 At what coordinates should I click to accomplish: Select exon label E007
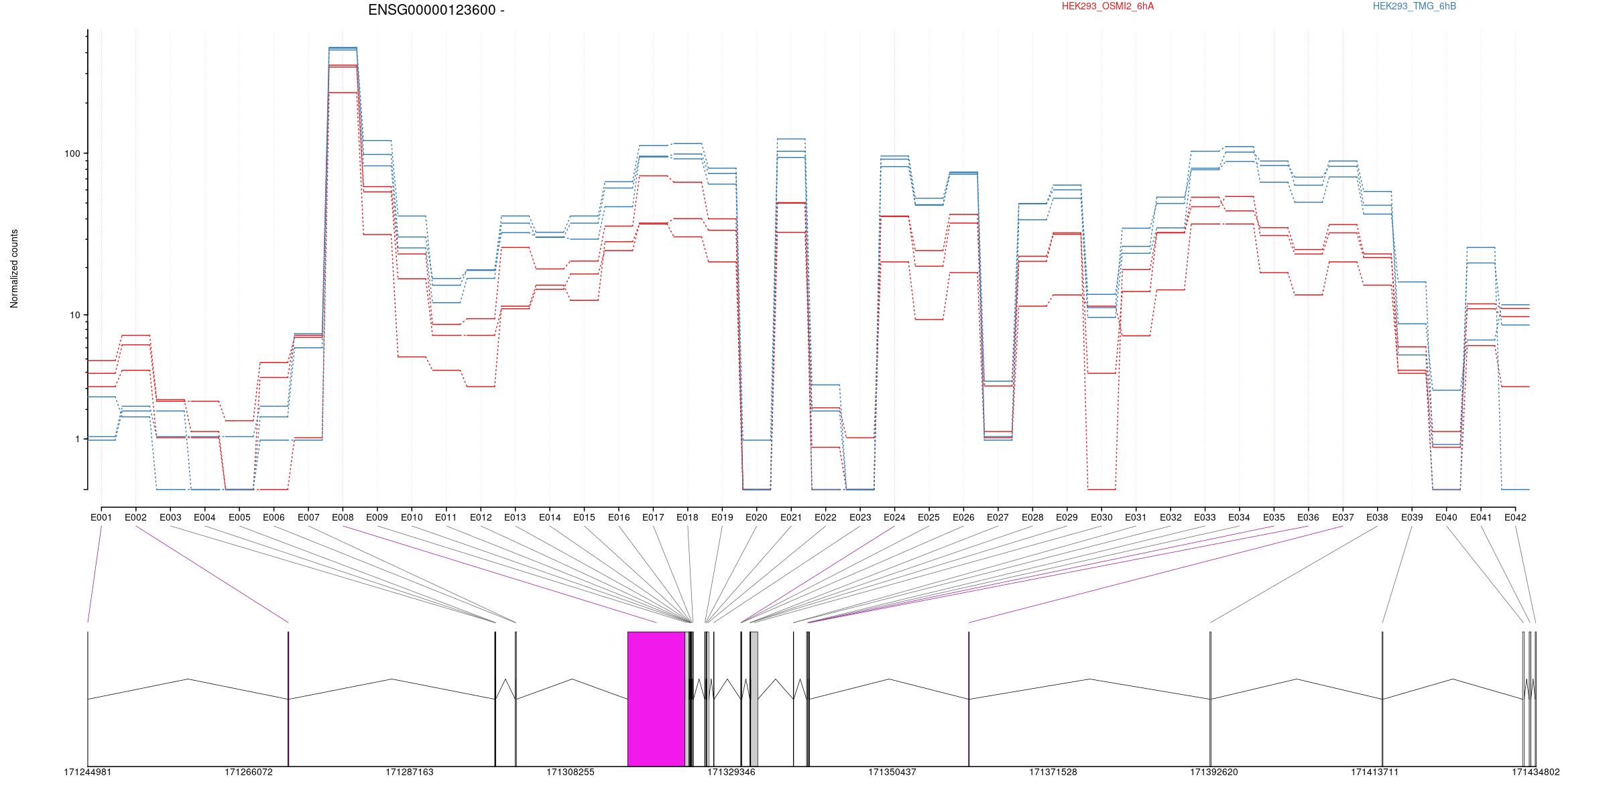[308, 517]
